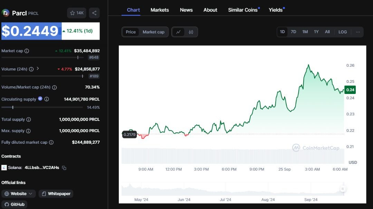The width and height of the screenshot is (373, 209).
Task: Switch to the Similar Coins tab
Action: coord(243,10)
